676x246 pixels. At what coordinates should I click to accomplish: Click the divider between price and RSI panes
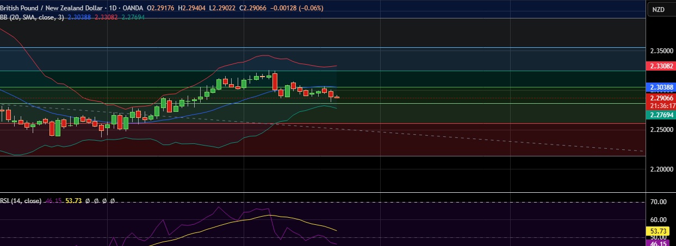click(x=326, y=192)
